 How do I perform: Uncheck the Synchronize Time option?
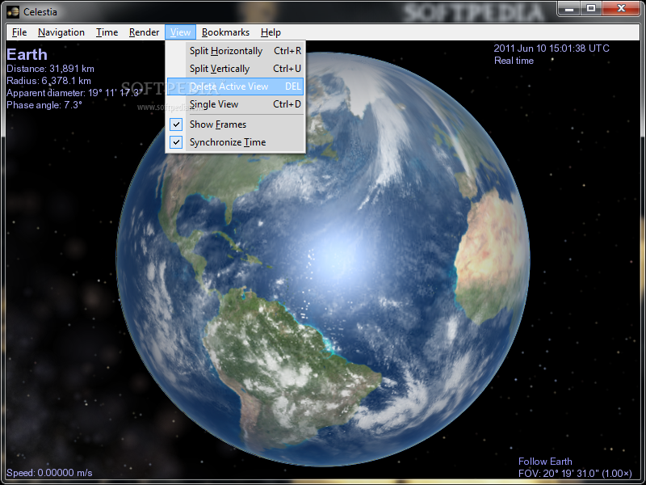[235, 142]
